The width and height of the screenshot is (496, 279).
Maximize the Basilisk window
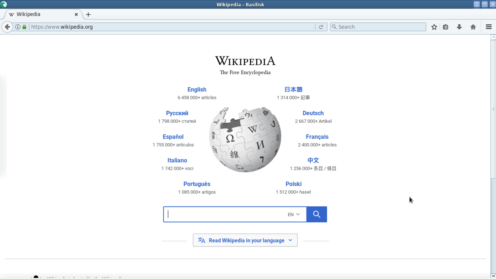pos(485,4)
